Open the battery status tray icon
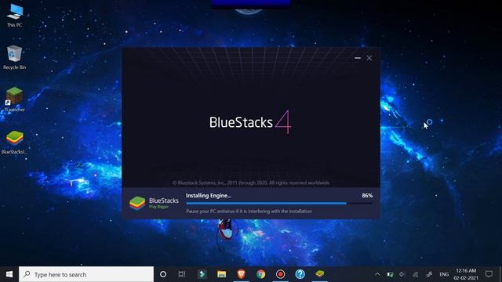 click(x=390, y=274)
